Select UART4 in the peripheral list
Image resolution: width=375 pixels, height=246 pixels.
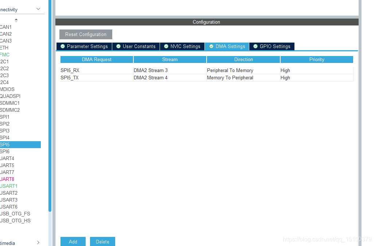point(7,159)
